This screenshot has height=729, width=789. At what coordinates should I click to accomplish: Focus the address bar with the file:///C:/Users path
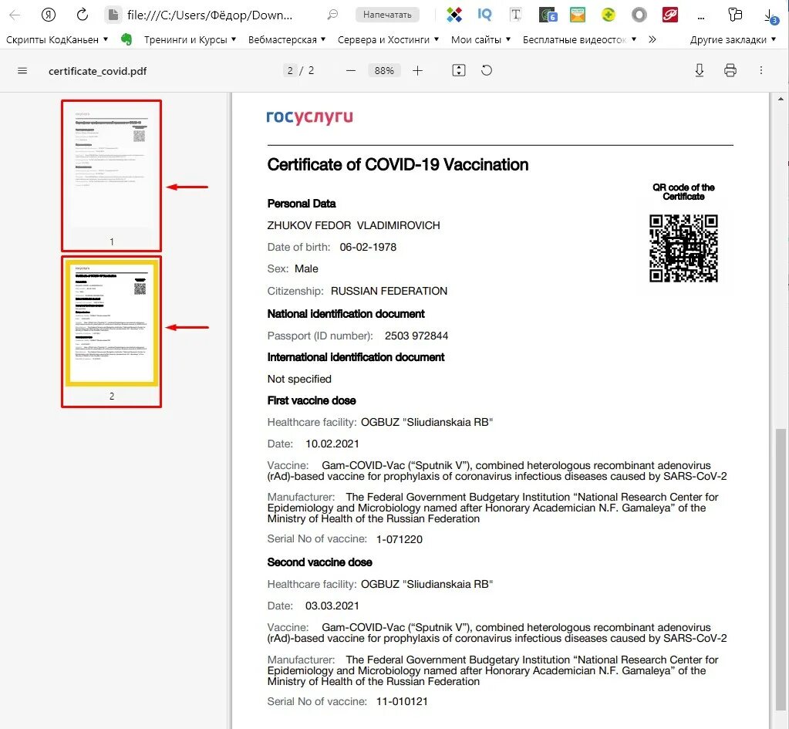(209, 15)
